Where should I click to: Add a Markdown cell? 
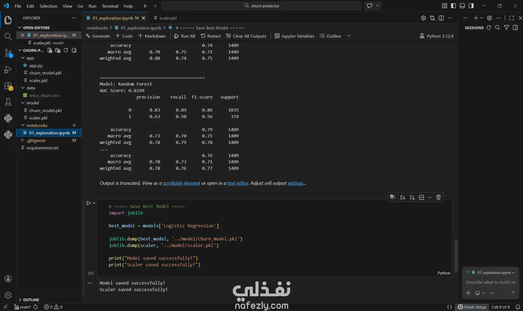click(152, 36)
